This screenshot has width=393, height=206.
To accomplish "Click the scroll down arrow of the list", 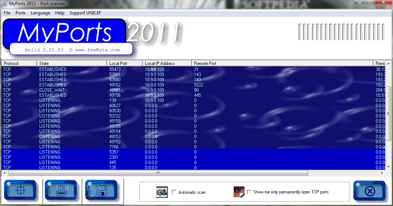I will tap(389, 167).
